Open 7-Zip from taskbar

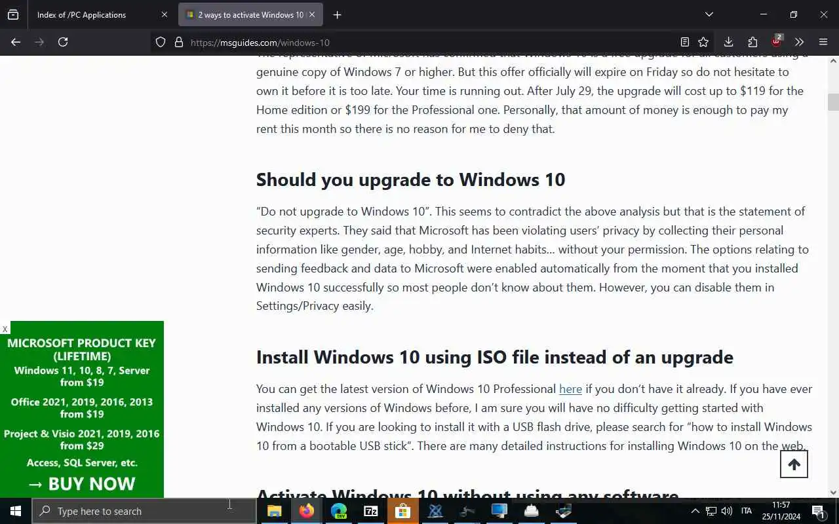point(370,511)
